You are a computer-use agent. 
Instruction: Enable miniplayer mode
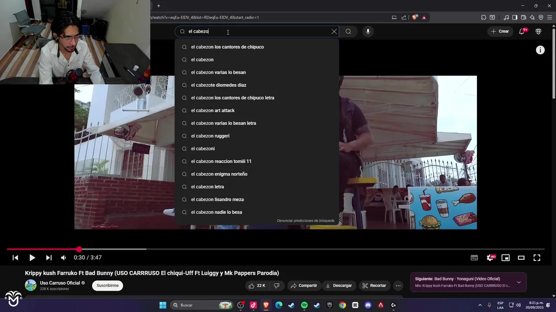tap(506, 257)
